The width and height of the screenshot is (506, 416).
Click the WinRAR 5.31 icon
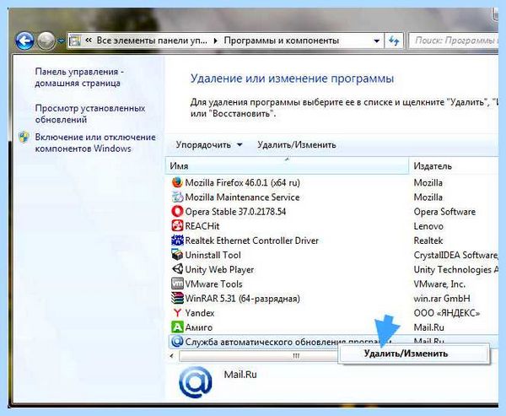(x=177, y=298)
